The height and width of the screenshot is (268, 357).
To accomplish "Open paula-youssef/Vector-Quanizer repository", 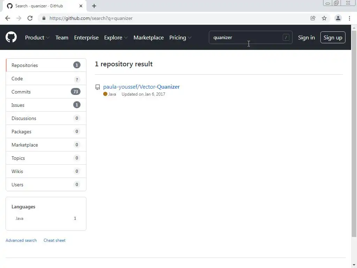I will [142, 87].
